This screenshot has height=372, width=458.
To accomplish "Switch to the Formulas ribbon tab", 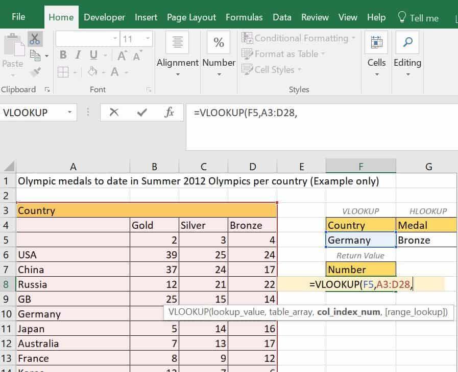I will click(244, 17).
